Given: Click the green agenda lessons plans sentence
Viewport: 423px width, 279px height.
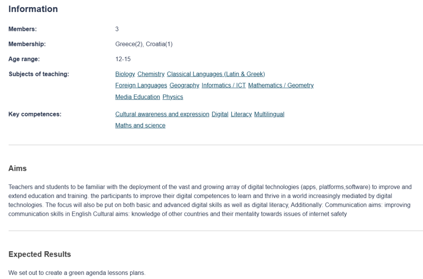Looking at the screenshot, I should (x=77, y=273).
